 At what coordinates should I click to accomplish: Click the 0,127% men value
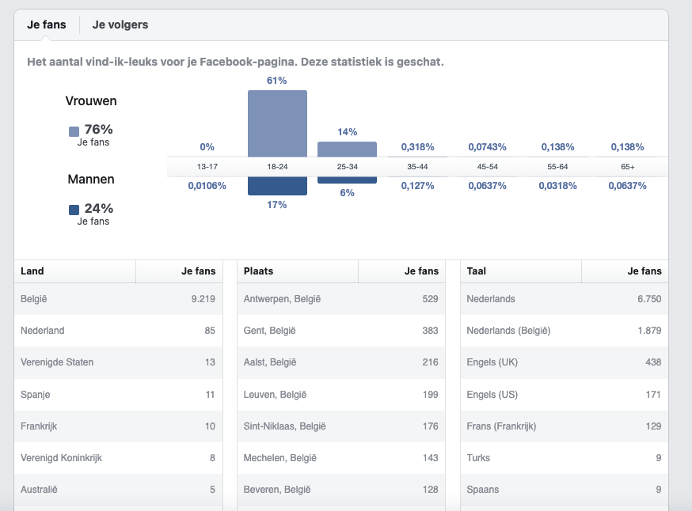[417, 186]
